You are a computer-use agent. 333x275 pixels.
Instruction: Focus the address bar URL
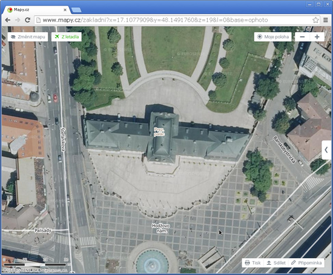tap(155, 20)
